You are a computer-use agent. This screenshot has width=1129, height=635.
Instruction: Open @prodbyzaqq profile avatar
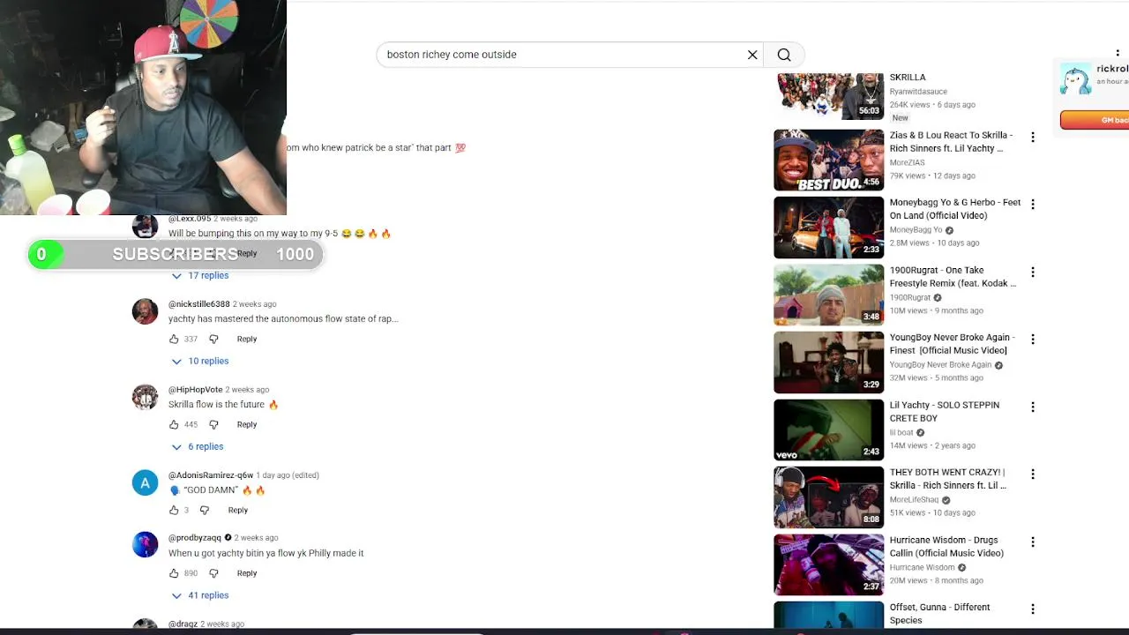[145, 545]
